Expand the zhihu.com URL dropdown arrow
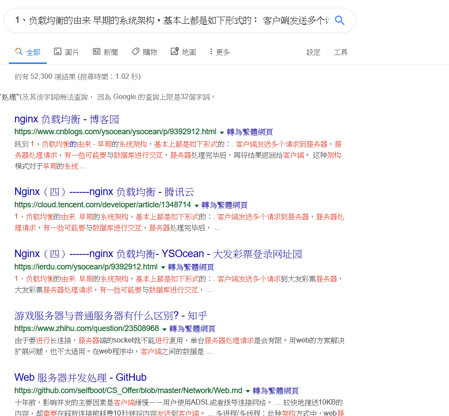The width and height of the screenshot is (449, 416). point(165,329)
